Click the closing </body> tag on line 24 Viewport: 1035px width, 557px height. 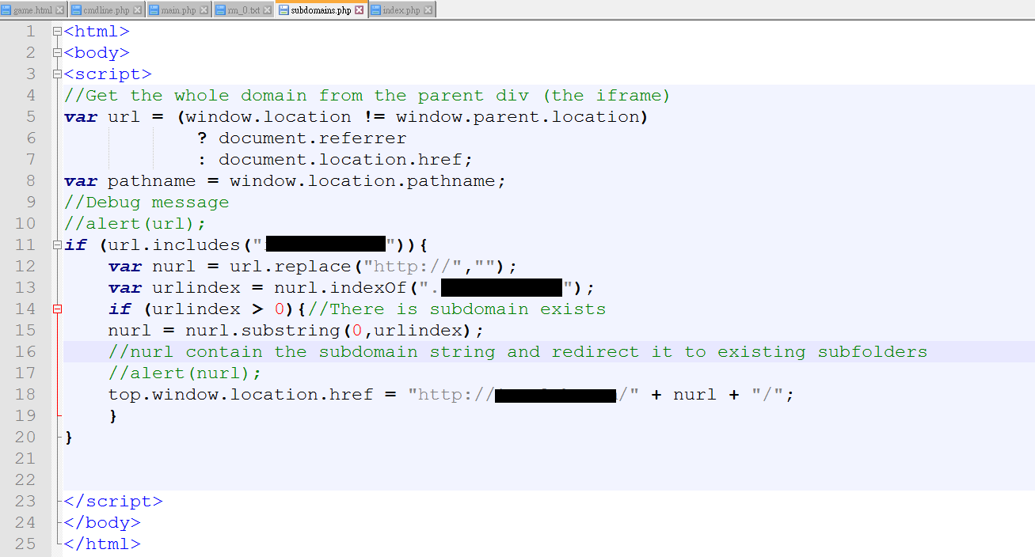coord(102,523)
